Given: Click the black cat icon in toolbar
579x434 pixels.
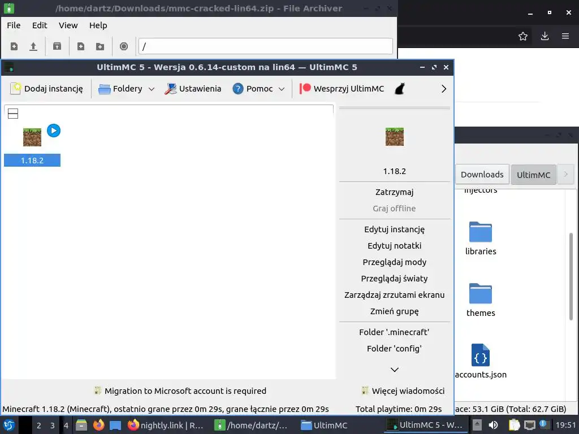Looking at the screenshot, I should 400,89.
